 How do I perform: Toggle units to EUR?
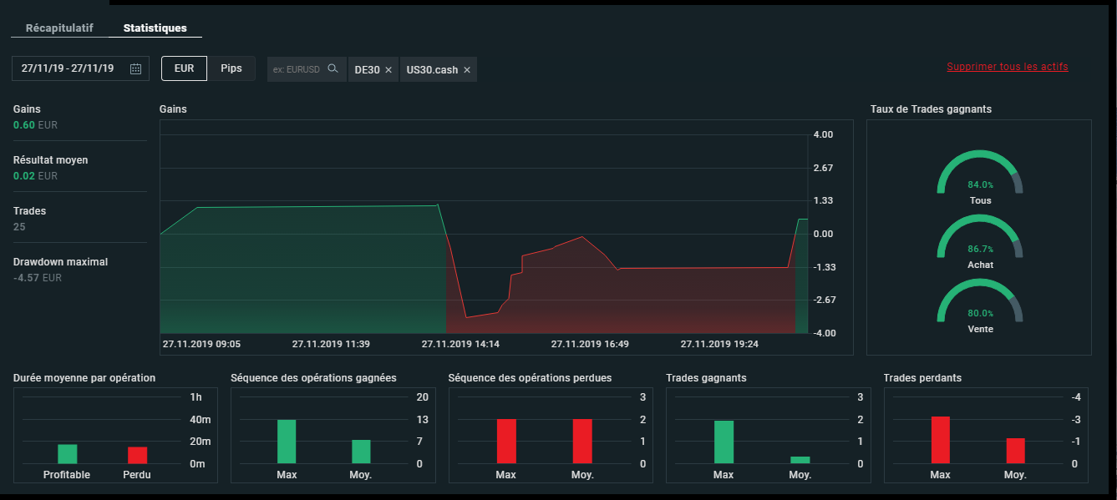(184, 69)
